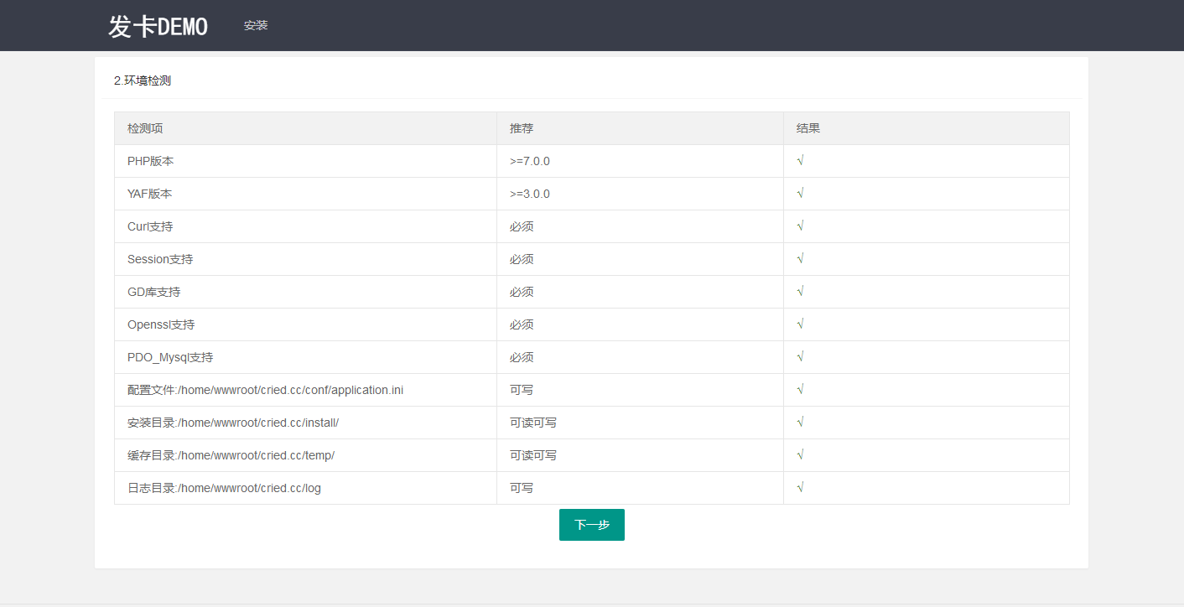Click 必须 in the PDO_Mysql支持 row
Image resolution: width=1184 pixels, height=607 pixels.
(522, 357)
